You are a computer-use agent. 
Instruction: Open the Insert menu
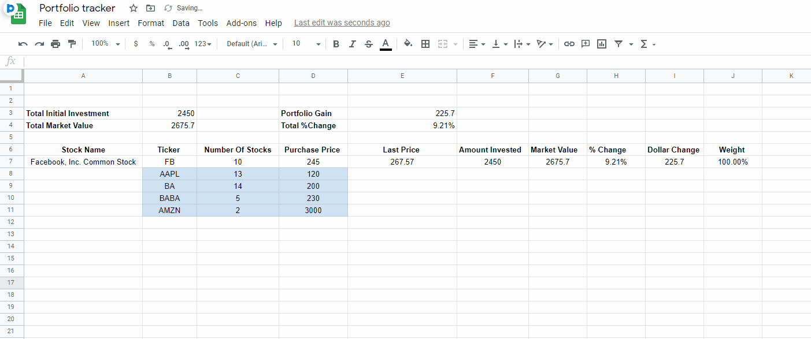[x=119, y=23]
